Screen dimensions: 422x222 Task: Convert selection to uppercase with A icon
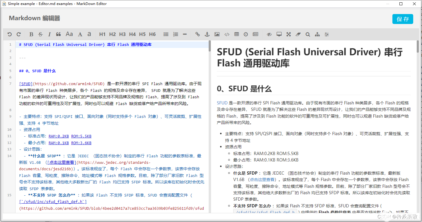click(80, 34)
